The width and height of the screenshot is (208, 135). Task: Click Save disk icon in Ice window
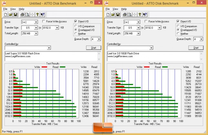pos(118,15)
